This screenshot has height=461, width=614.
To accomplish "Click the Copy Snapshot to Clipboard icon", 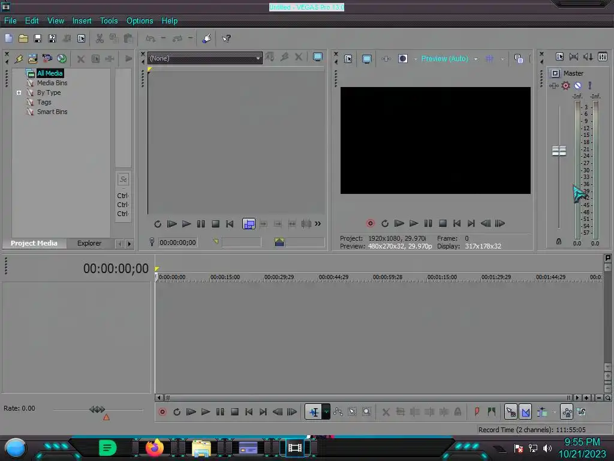I will [x=519, y=59].
